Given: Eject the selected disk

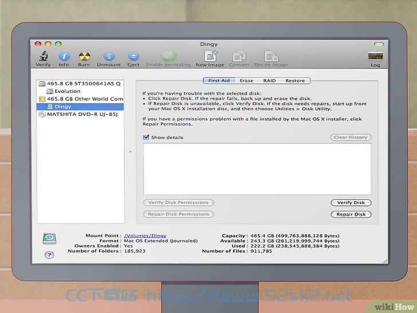Looking at the screenshot, I should click(133, 56).
